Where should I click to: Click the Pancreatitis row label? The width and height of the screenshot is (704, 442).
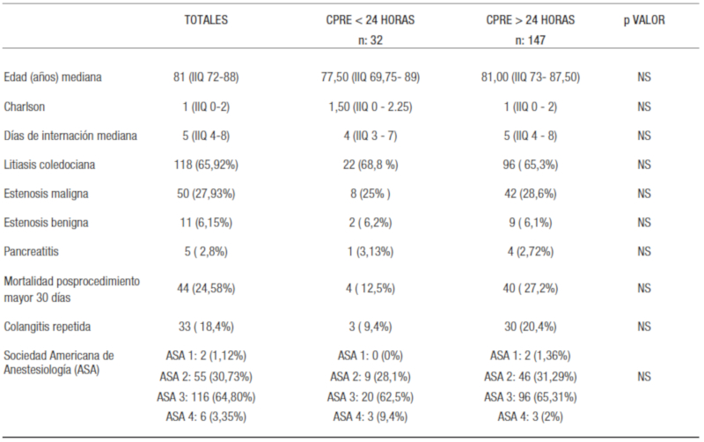coord(33,252)
